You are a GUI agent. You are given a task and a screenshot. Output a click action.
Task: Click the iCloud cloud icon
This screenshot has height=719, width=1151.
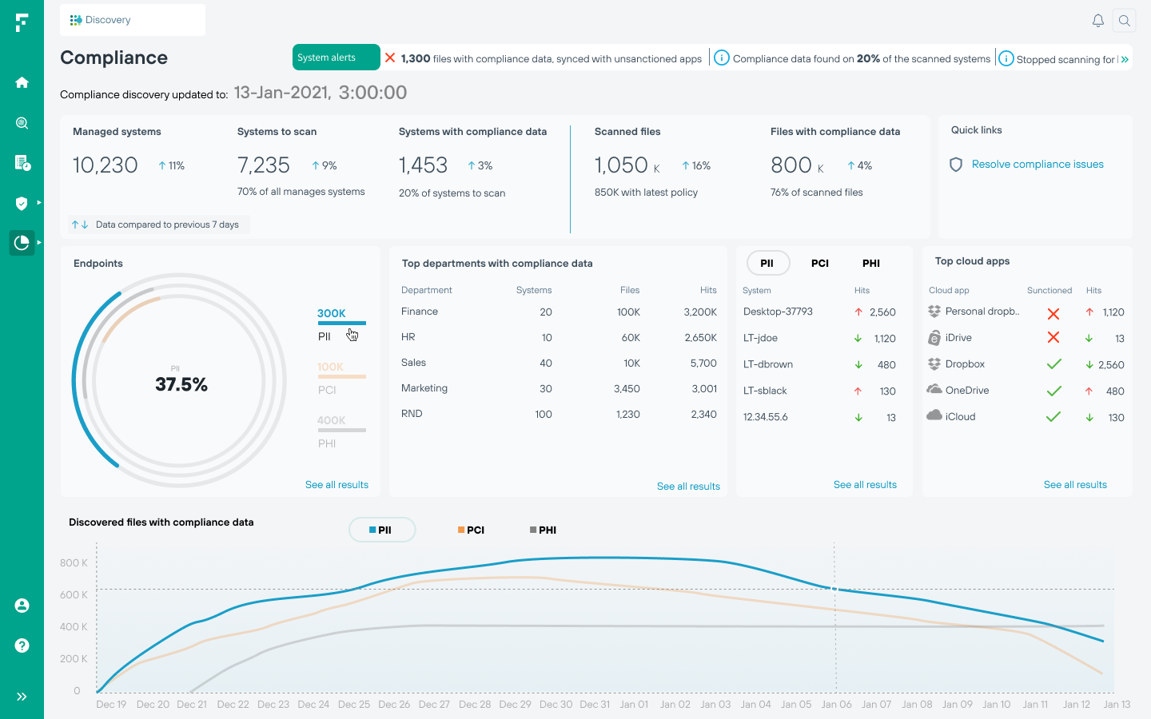pyautogui.click(x=934, y=415)
